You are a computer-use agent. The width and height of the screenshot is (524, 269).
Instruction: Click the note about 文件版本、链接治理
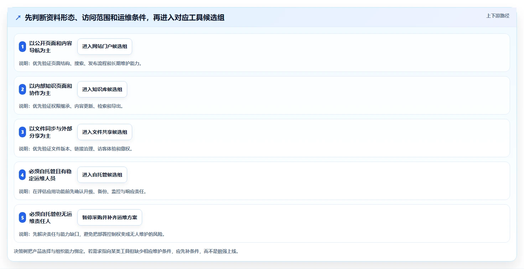(x=77, y=149)
